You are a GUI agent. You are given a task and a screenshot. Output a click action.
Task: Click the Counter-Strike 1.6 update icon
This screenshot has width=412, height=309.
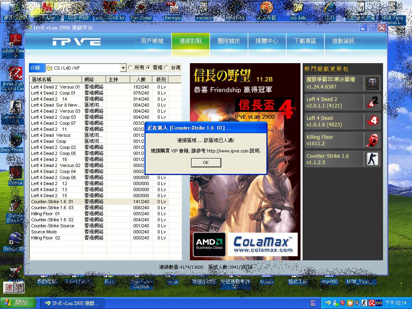pos(372,159)
